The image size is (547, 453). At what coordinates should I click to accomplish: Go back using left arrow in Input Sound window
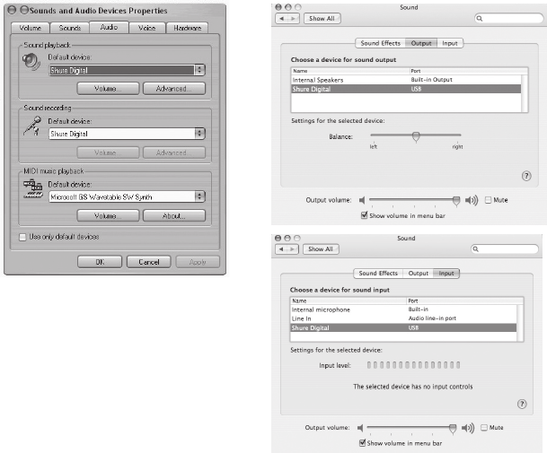281,249
